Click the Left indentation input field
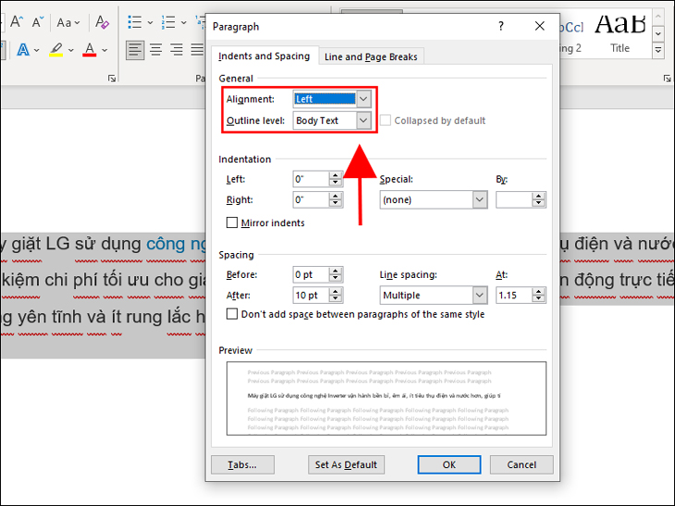The image size is (675, 506). click(x=310, y=179)
